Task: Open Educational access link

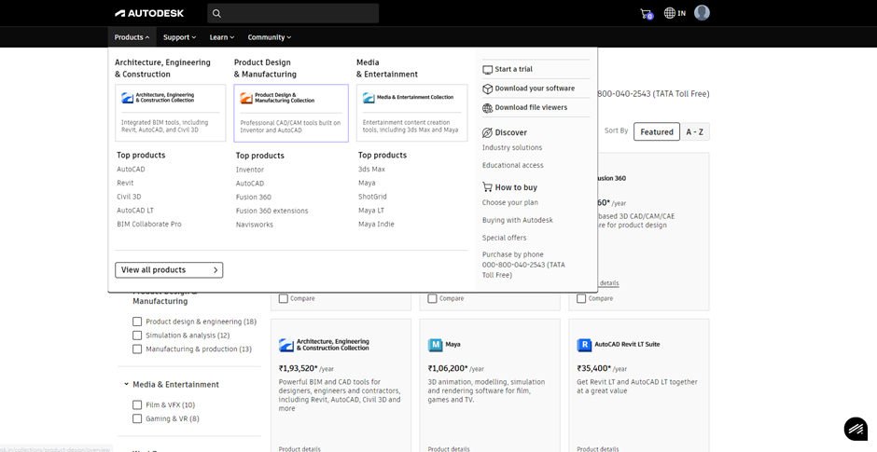Action: (513, 165)
